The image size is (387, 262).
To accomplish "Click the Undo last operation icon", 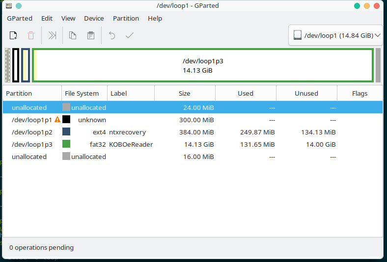I will pos(112,35).
